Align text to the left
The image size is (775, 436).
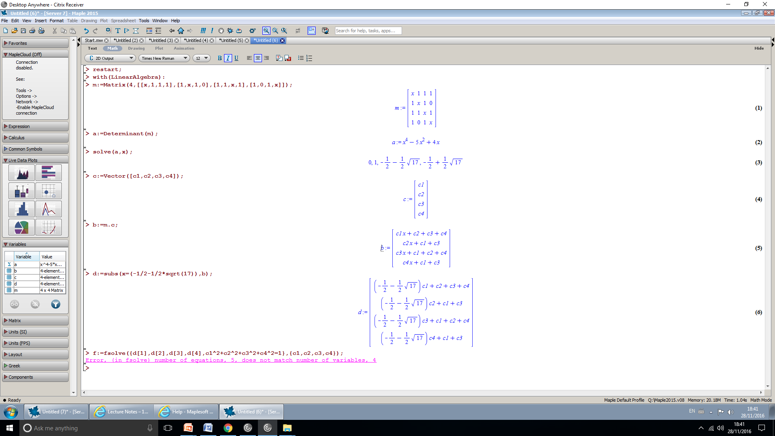(249, 58)
